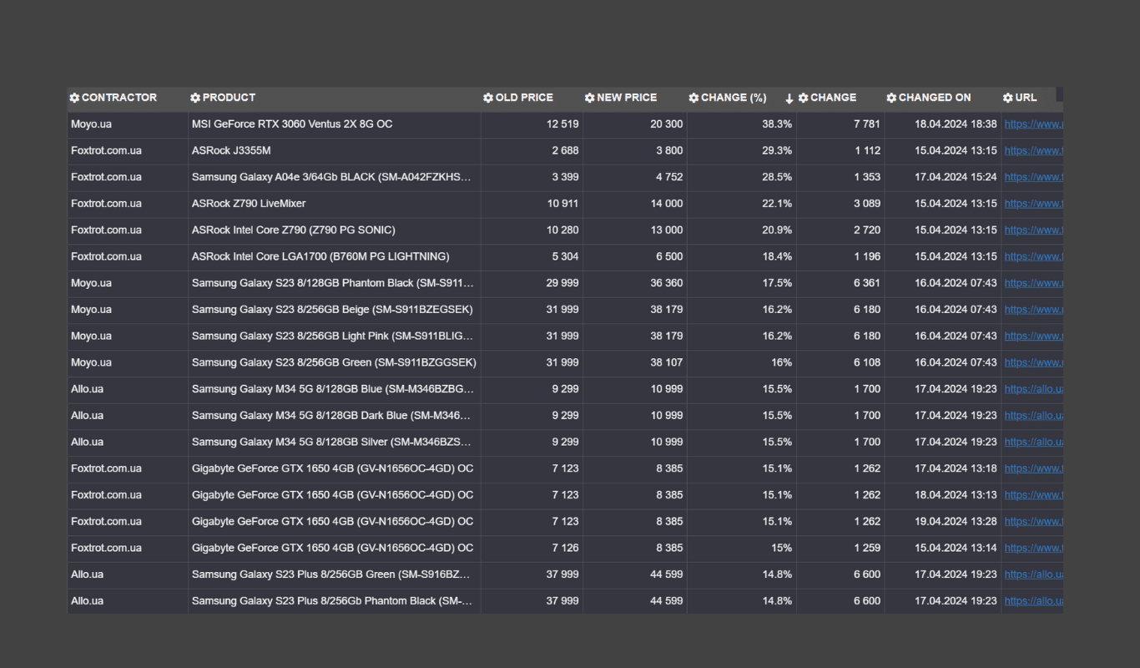Click the 38.3% change value cell
1140x668 pixels.
coord(776,124)
